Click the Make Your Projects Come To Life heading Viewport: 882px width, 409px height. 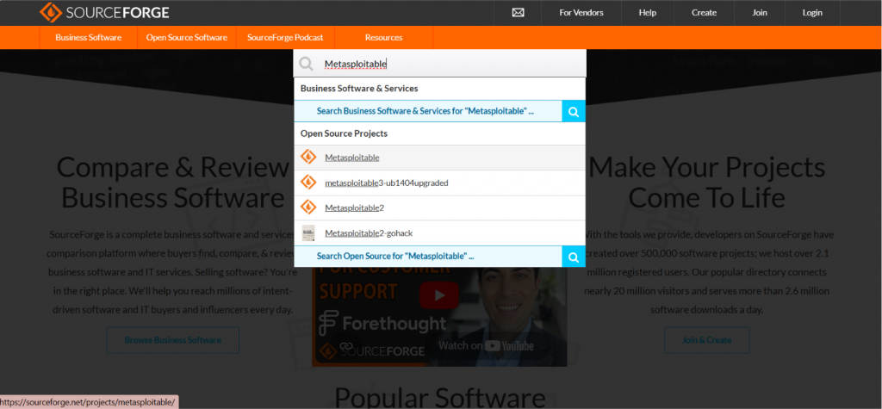(x=706, y=183)
